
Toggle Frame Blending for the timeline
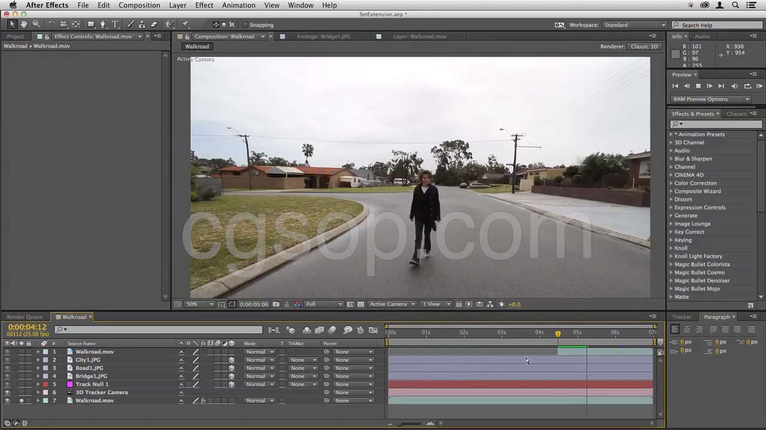click(320, 330)
